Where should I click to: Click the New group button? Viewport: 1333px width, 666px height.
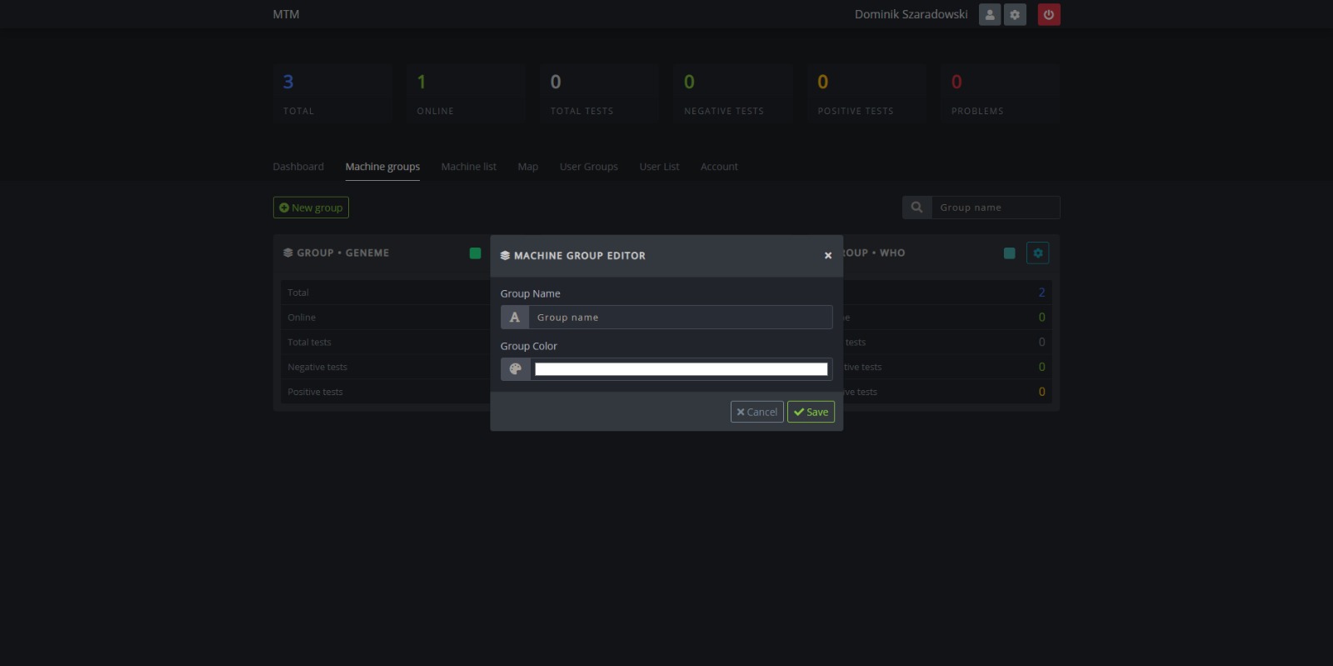coord(311,208)
